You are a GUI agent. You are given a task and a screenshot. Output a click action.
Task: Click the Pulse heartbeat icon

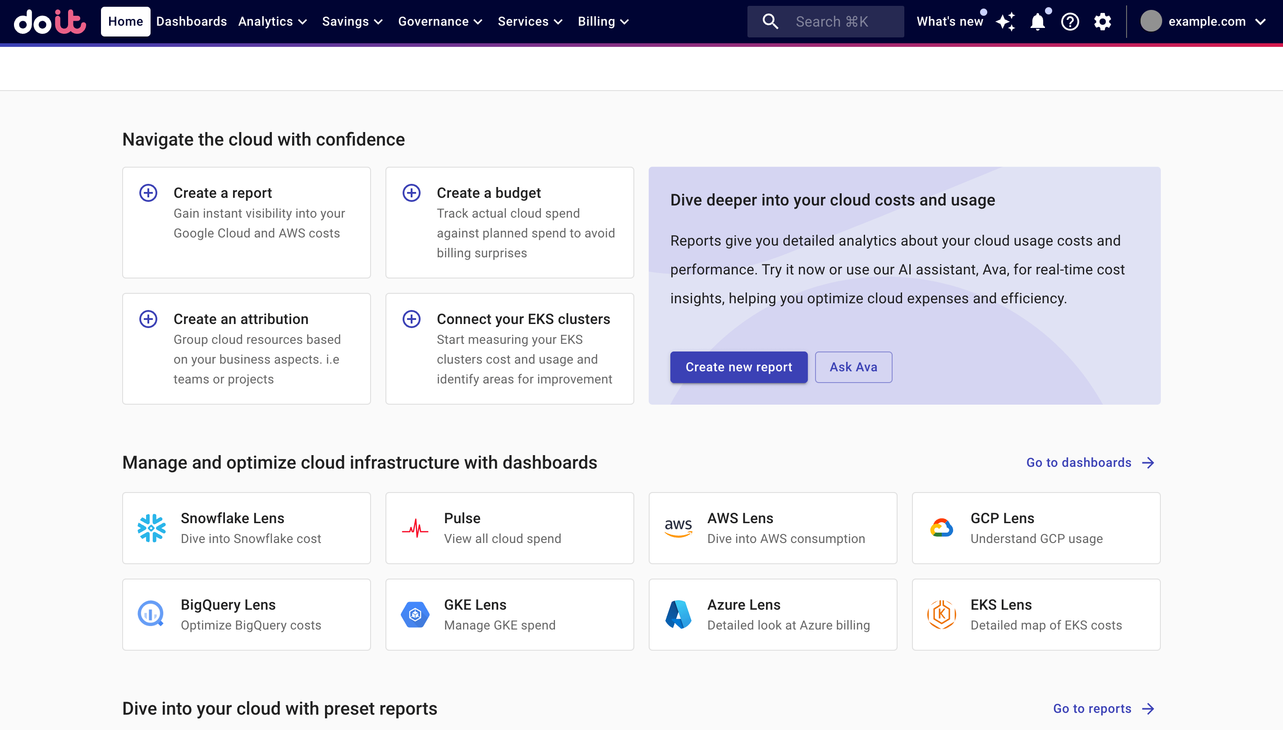click(x=415, y=528)
